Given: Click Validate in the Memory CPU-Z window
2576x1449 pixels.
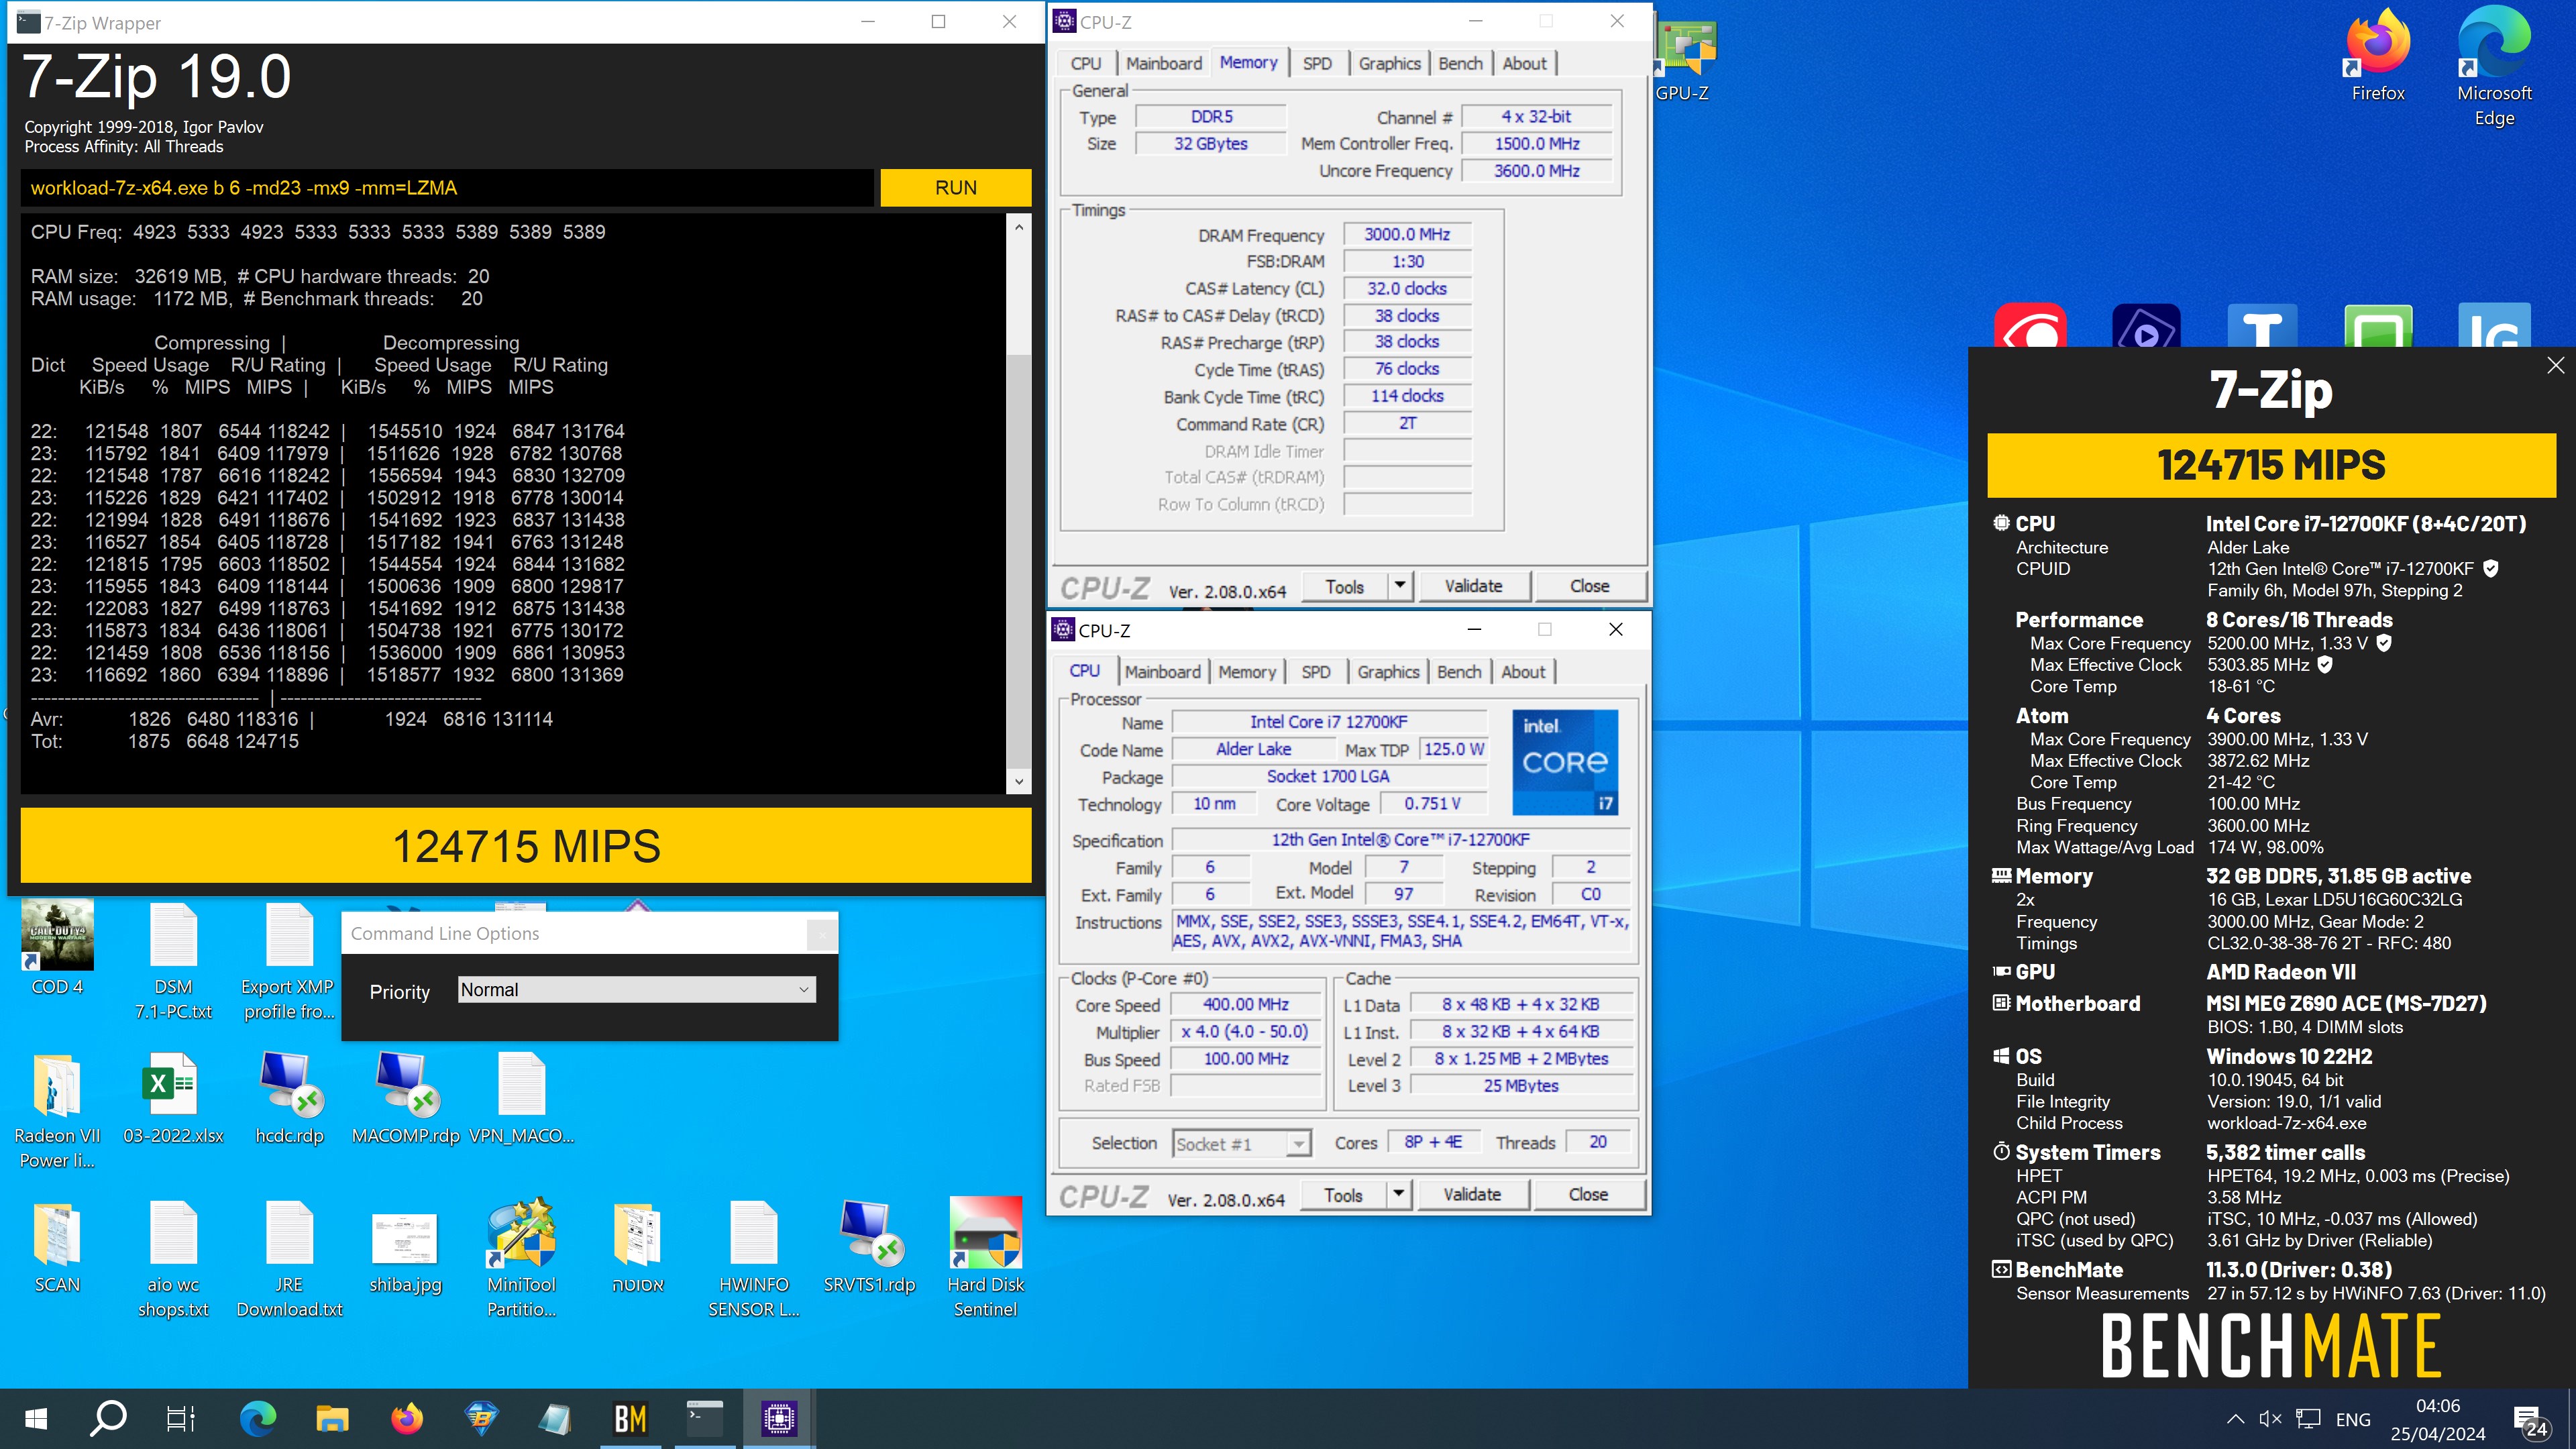Looking at the screenshot, I should 1473,586.
